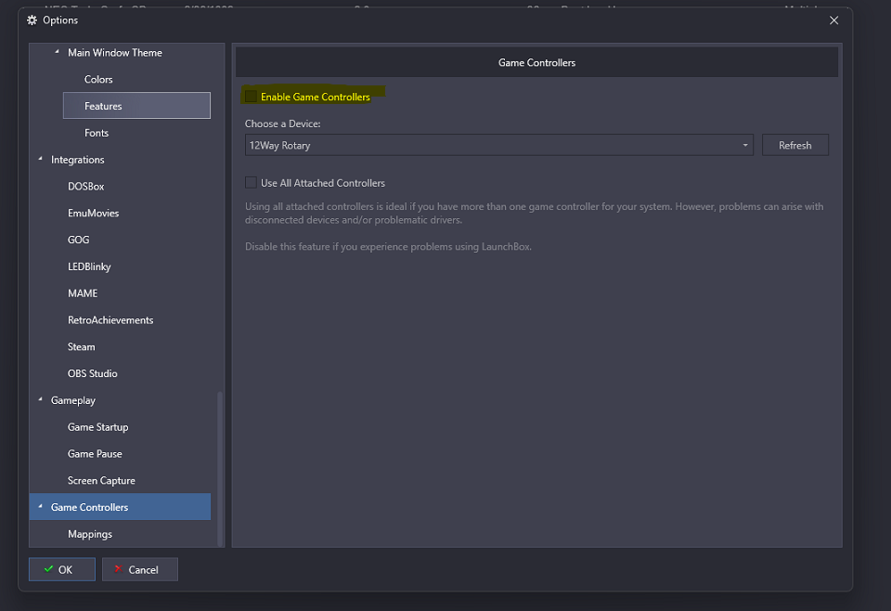The image size is (891, 611).
Task: Open Game Pause settings
Action: tap(95, 454)
